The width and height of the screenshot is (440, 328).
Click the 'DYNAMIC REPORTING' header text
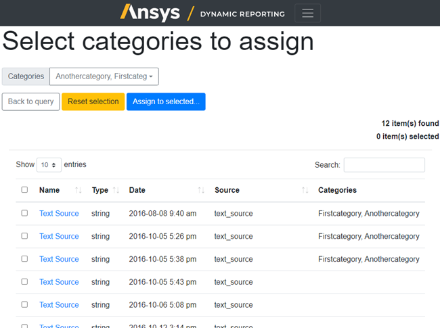coord(242,14)
